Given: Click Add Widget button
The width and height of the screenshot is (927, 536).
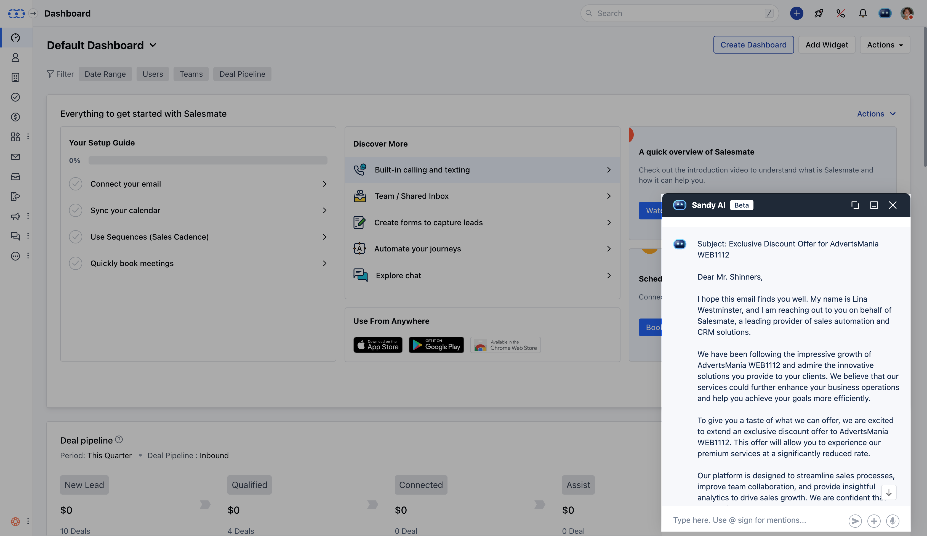Looking at the screenshot, I should [x=827, y=44].
